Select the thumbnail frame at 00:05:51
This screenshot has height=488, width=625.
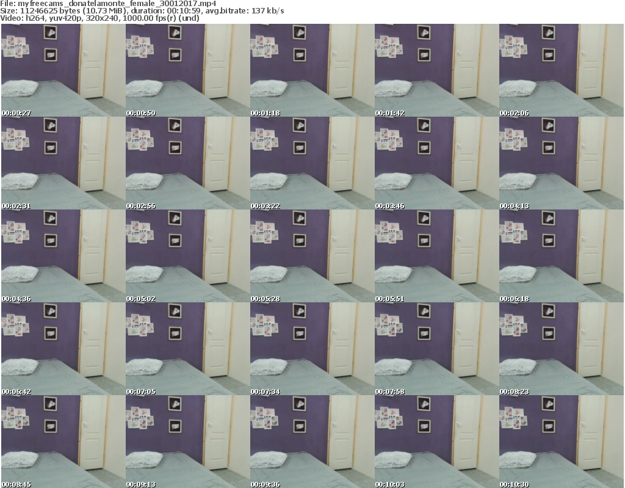(436, 256)
